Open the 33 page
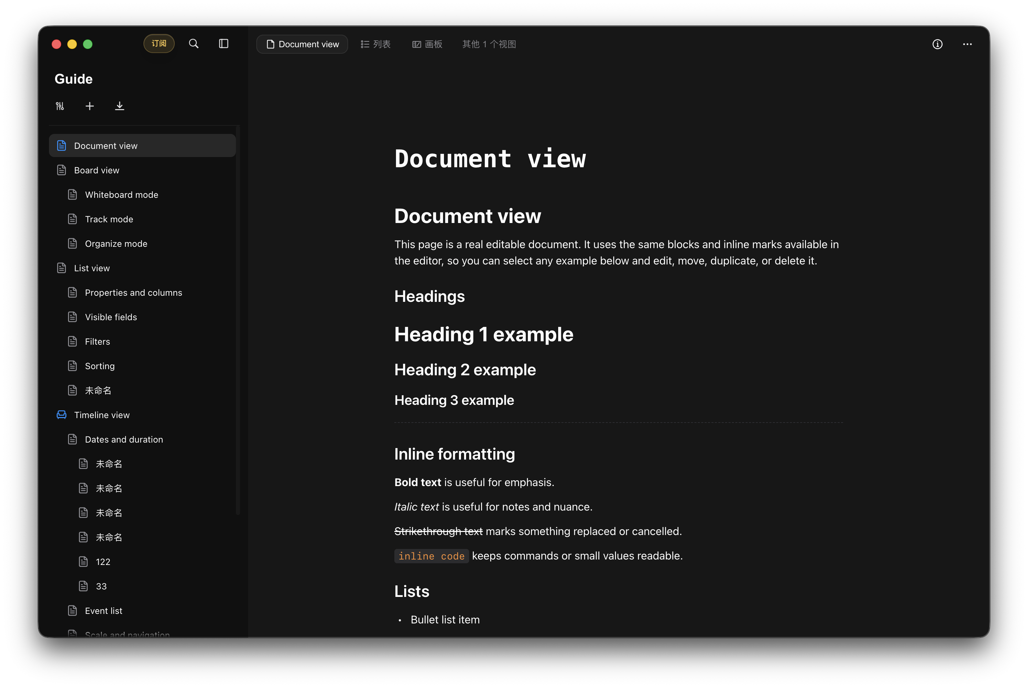The image size is (1028, 688). [x=142, y=586]
